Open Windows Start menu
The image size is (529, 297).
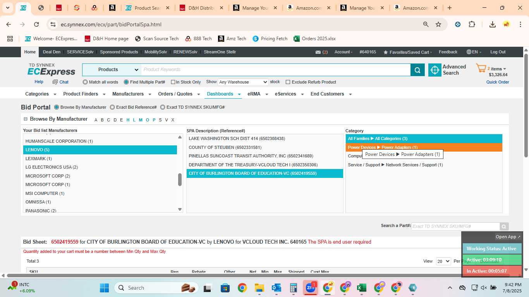point(105,288)
